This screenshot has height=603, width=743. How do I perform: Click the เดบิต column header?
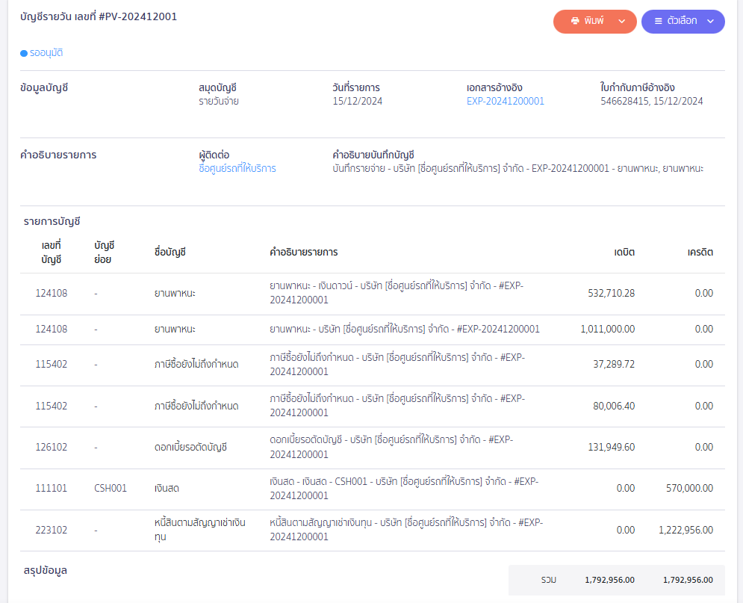point(624,252)
